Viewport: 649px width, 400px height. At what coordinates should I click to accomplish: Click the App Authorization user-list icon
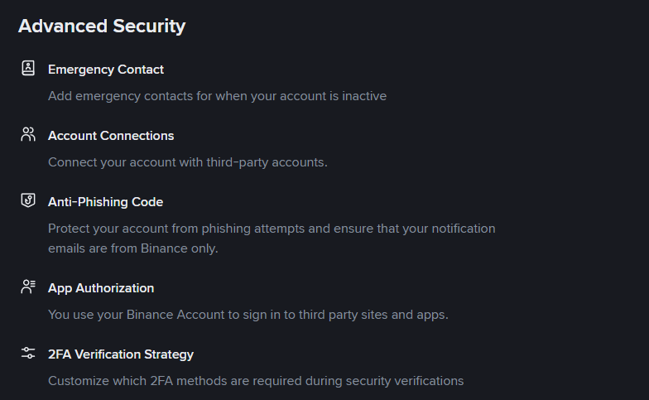point(28,287)
